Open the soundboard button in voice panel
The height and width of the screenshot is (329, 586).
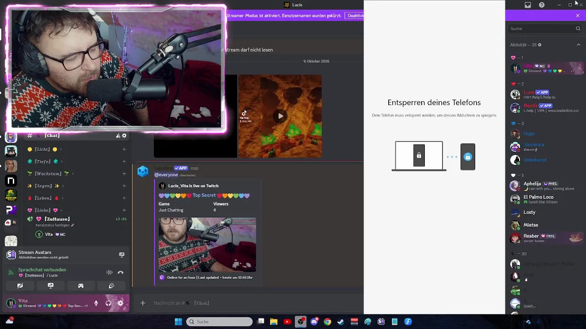click(111, 286)
